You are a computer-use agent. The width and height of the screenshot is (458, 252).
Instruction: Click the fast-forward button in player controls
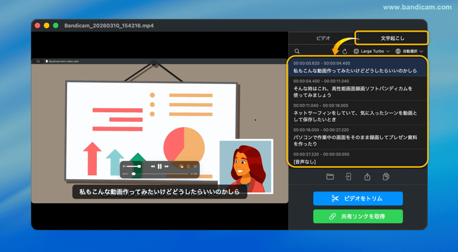167,166
